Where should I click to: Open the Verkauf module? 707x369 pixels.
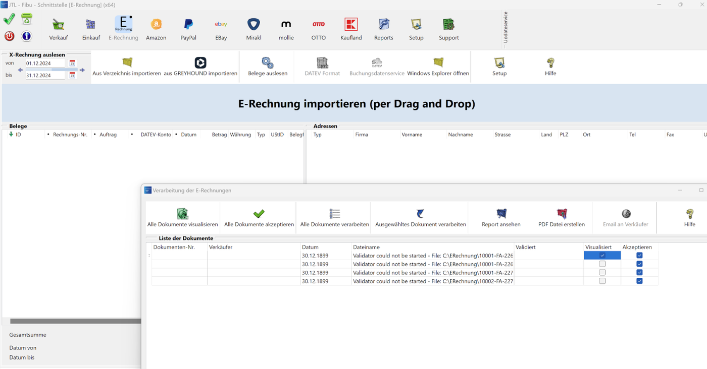(59, 29)
